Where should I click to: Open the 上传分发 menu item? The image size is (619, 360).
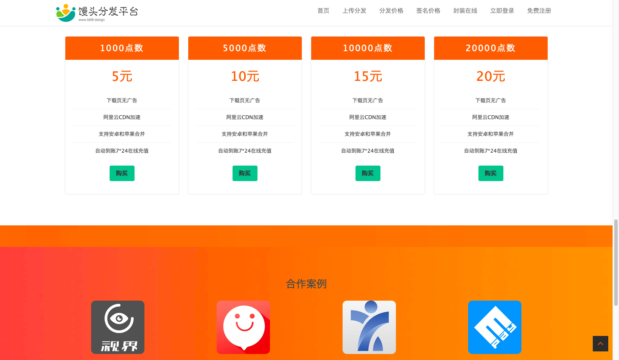click(354, 11)
